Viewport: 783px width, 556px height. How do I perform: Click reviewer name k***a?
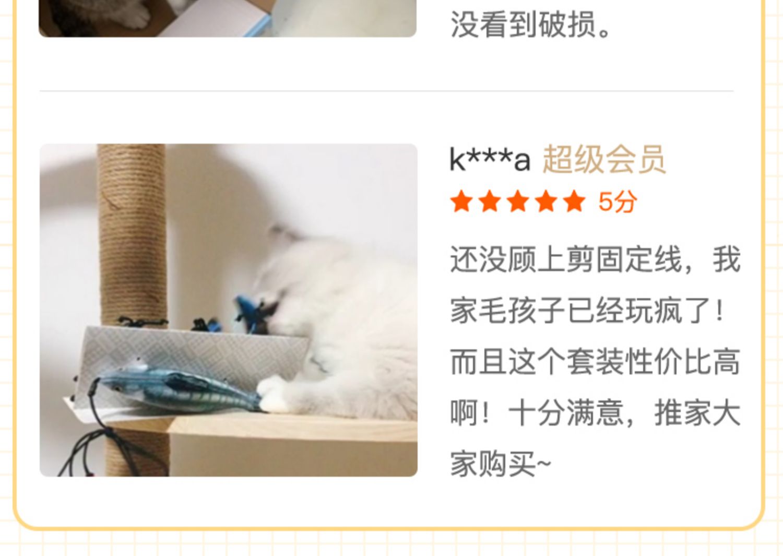490,159
